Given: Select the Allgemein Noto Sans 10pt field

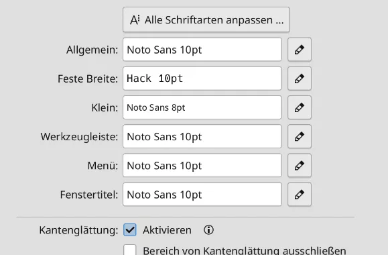Looking at the screenshot, I should tap(202, 50).
